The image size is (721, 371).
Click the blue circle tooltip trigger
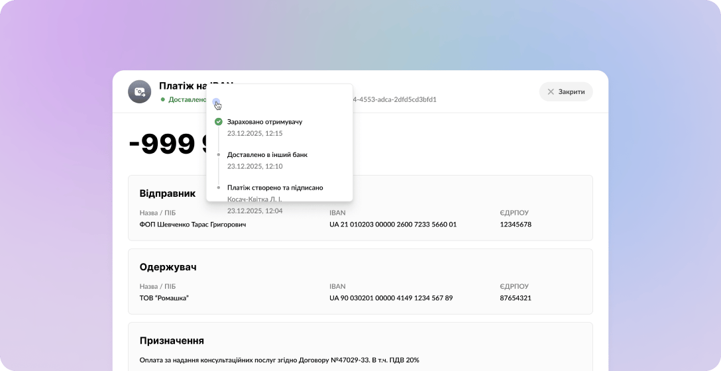pyautogui.click(x=216, y=102)
